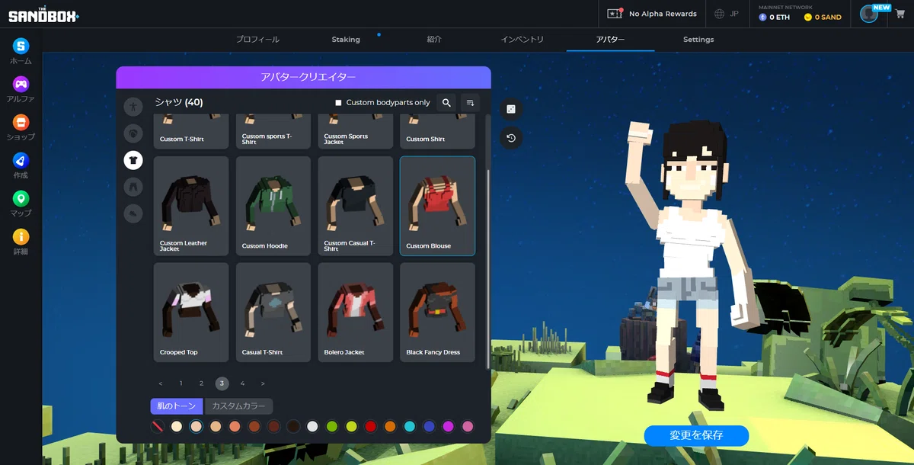Toggle Custom bodyparts only checkbox
The image size is (914, 465).
click(x=338, y=103)
